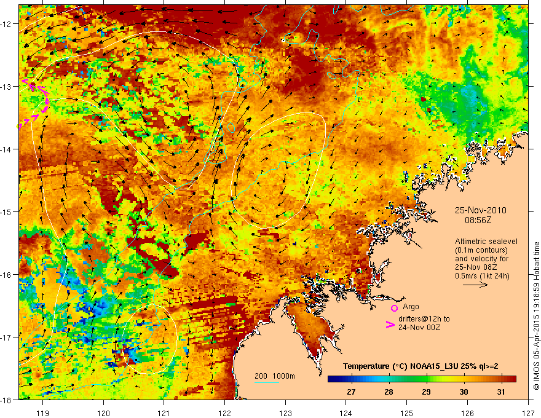This screenshot has height=418, width=541.
Task: Click the 200 1000m depth label
Action: coord(275,376)
